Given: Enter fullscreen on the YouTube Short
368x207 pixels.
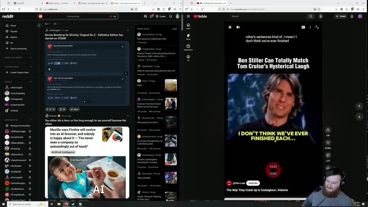Looking at the screenshot, I should [x=317, y=27].
